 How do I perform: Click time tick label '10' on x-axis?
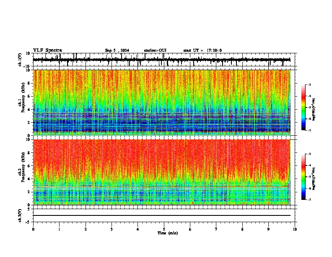(x=295, y=229)
